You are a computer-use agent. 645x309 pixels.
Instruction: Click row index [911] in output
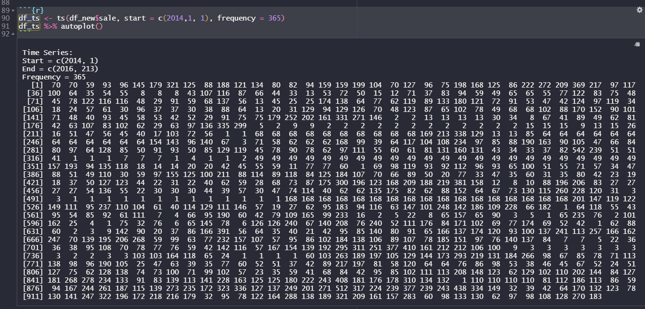click(x=33, y=296)
